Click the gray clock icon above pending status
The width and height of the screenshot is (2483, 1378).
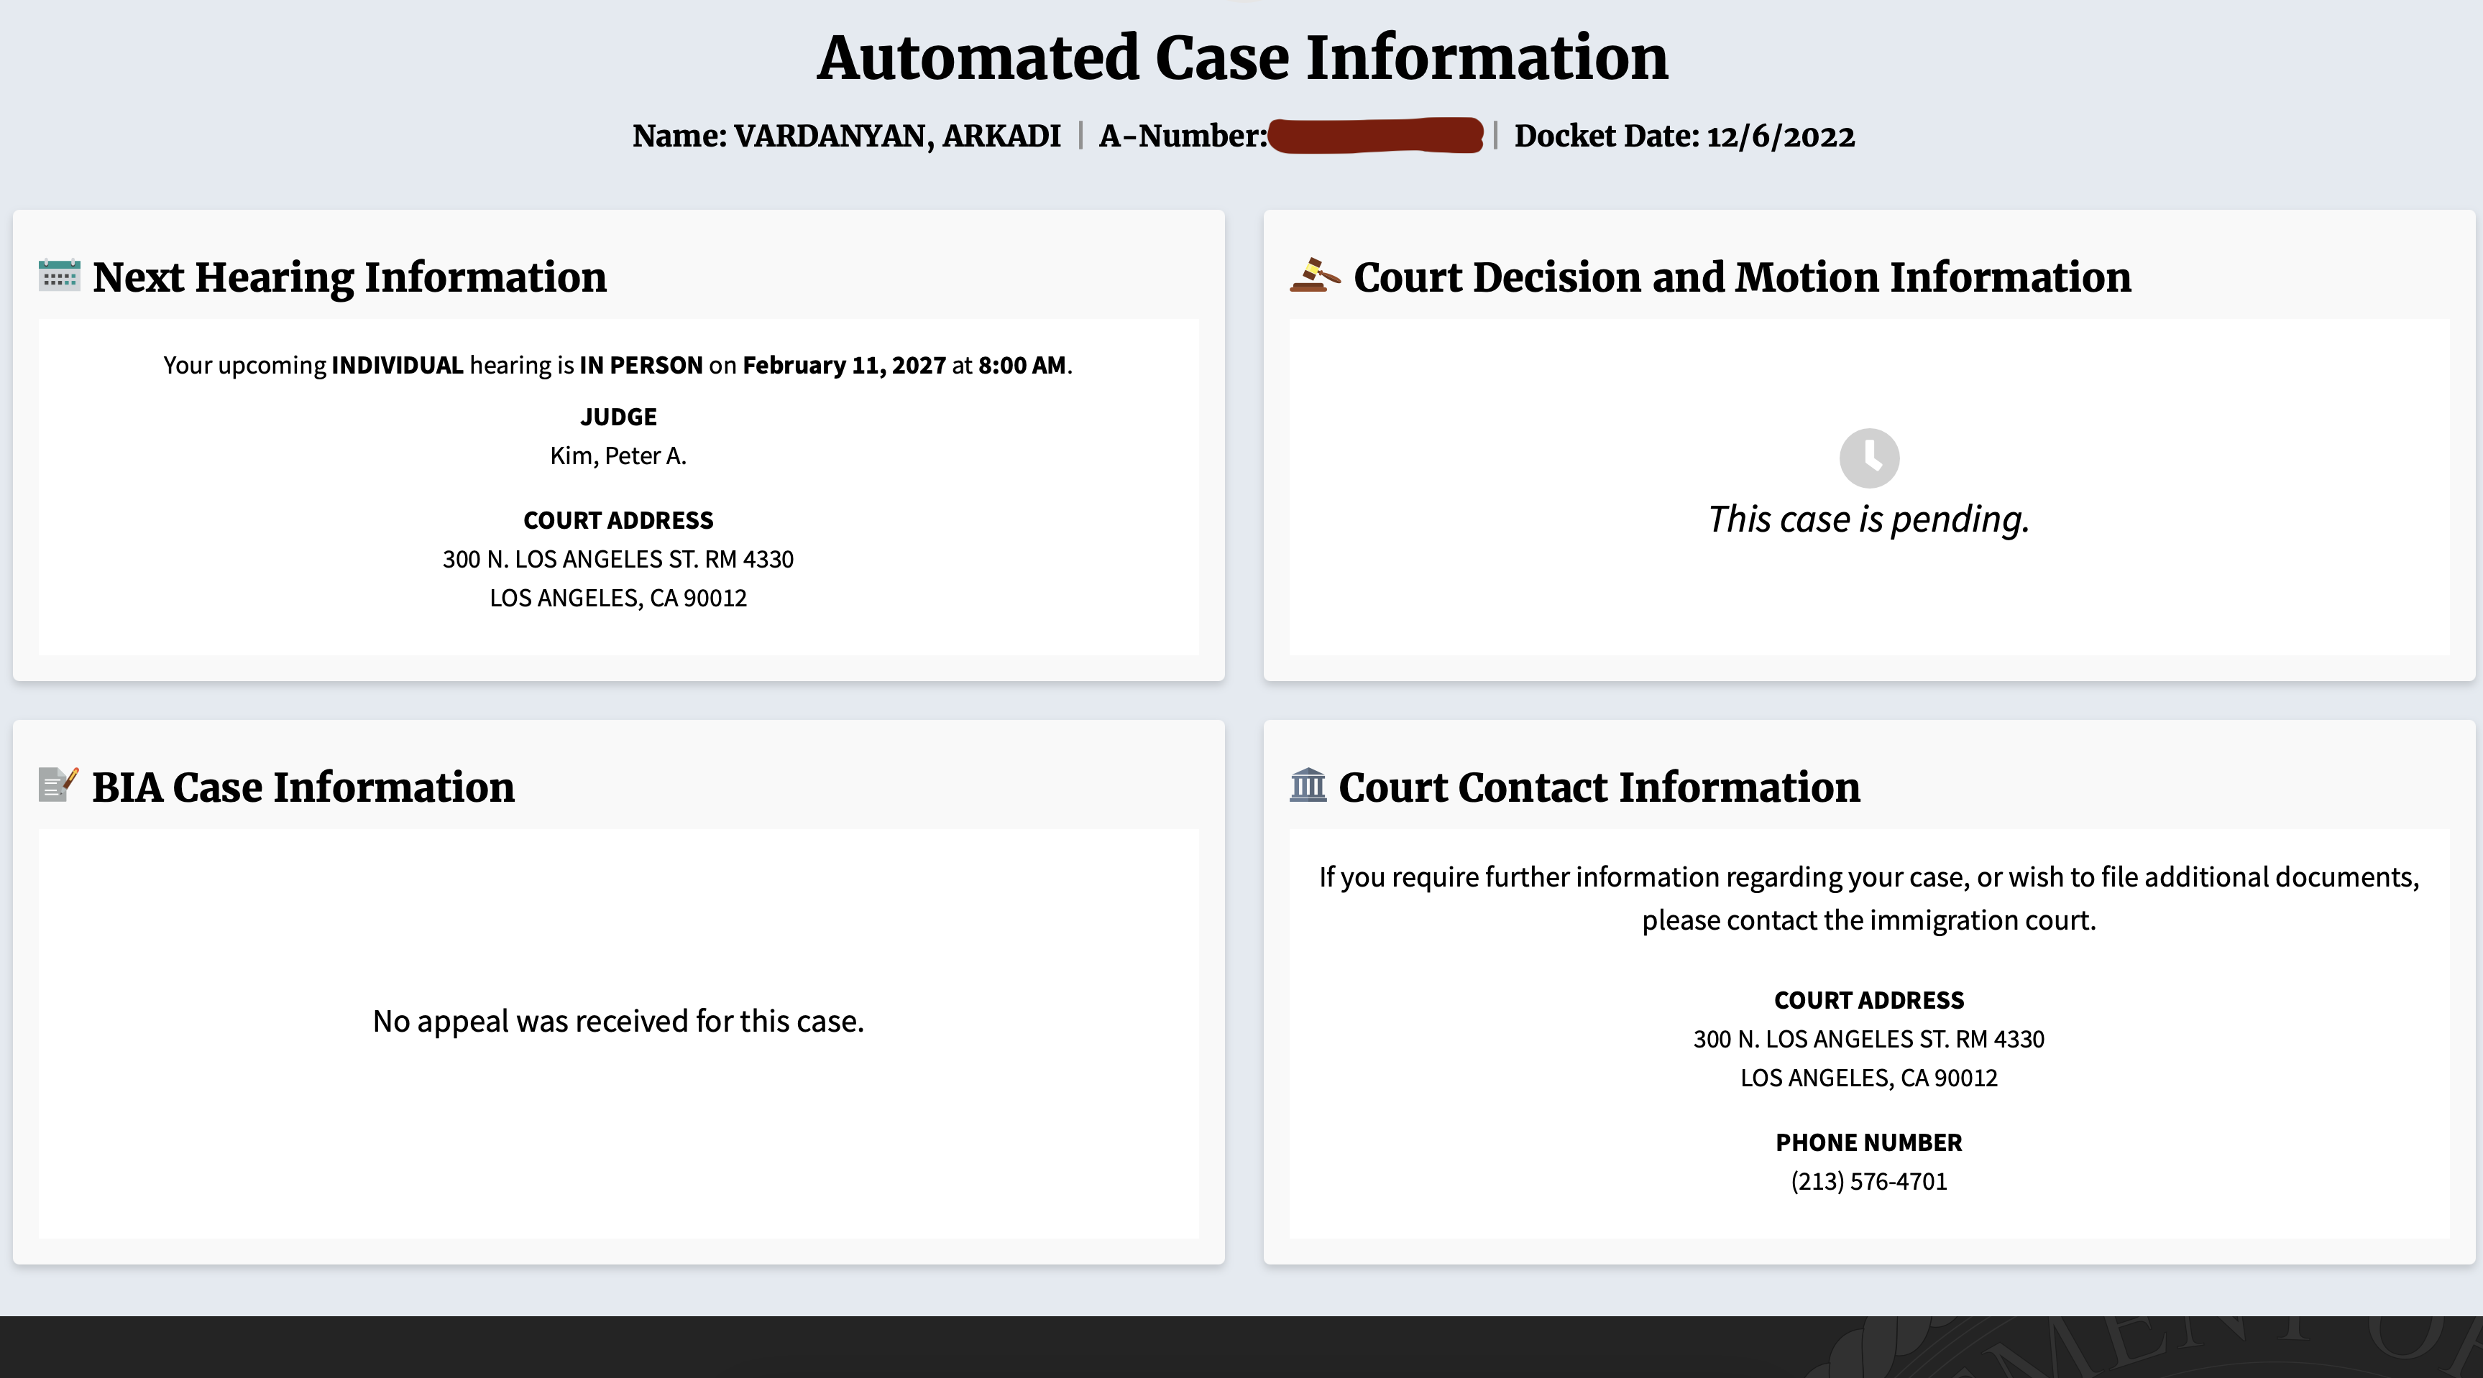tap(1869, 458)
